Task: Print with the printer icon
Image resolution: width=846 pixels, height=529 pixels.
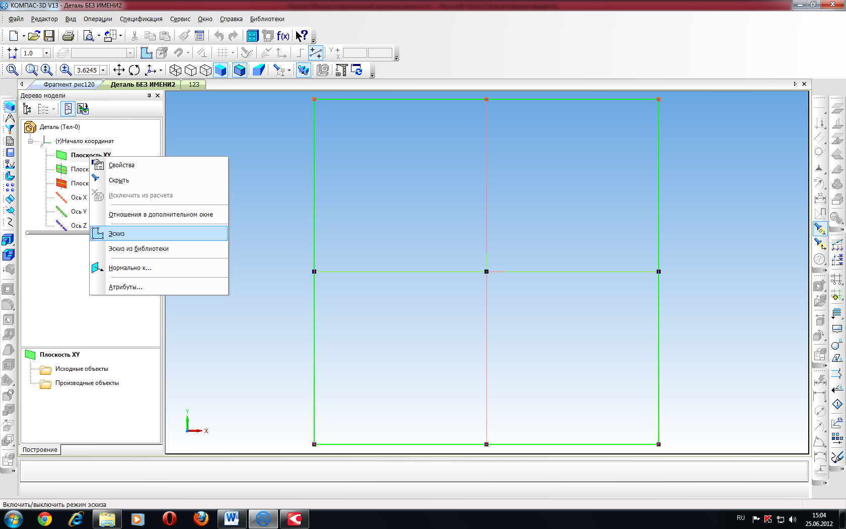Action: [68, 36]
